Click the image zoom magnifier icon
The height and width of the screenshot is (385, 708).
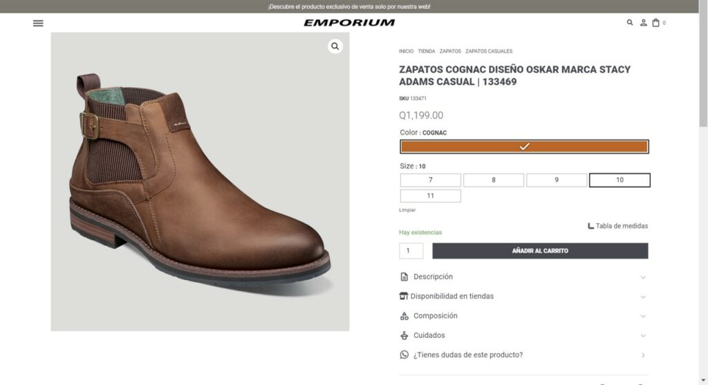tap(335, 46)
